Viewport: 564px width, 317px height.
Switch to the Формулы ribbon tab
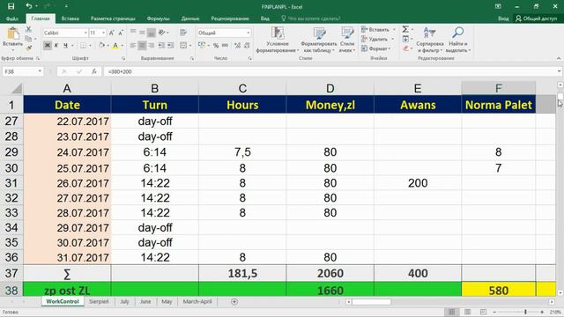coord(158,18)
